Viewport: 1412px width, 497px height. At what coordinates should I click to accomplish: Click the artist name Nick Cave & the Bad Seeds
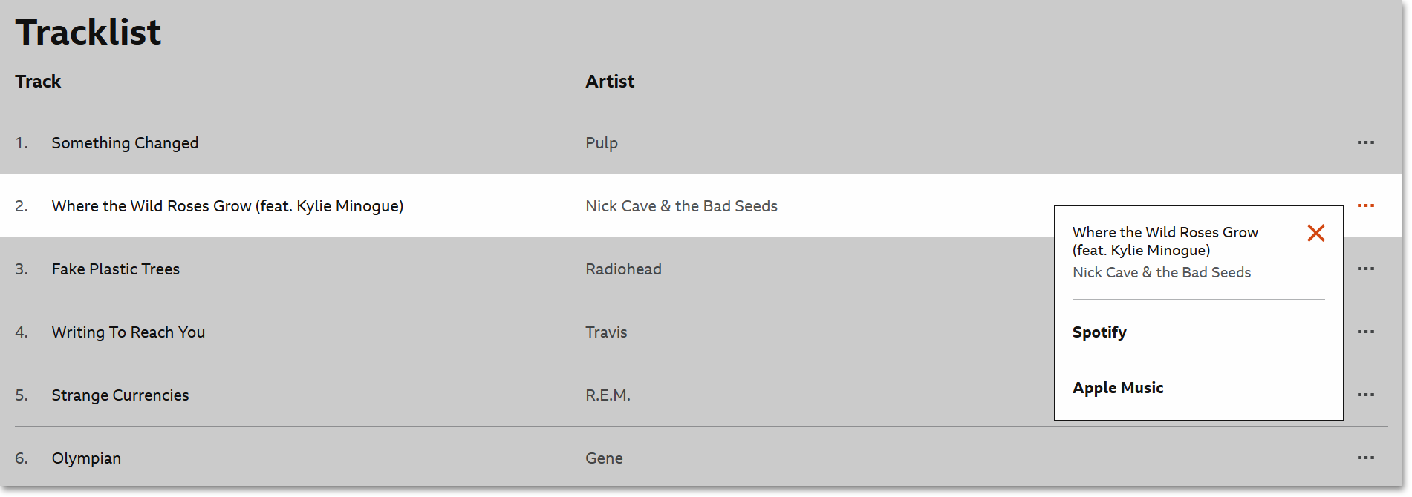[681, 205]
